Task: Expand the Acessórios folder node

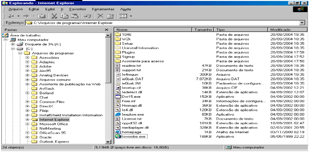Action: (27, 57)
